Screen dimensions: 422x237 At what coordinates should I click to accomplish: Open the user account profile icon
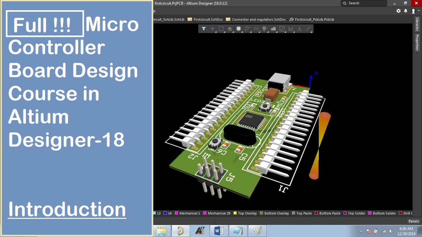tap(413, 11)
